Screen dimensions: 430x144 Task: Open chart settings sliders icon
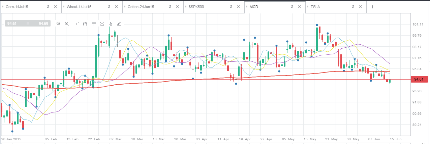[94, 23]
